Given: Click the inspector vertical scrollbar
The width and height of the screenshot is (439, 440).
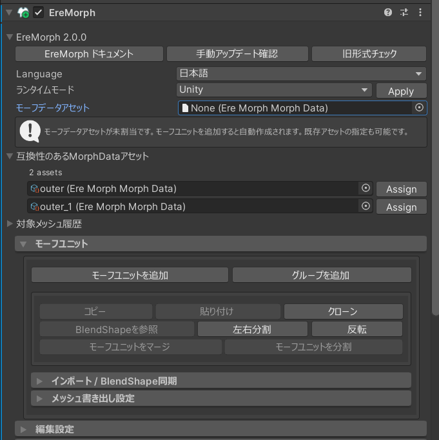Looking at the screenshot, I should point(435,158).
